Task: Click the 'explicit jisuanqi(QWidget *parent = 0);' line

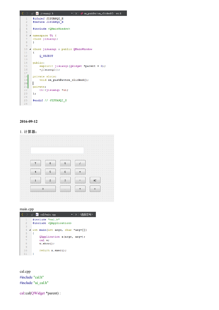Action: (x=72, y=66)
